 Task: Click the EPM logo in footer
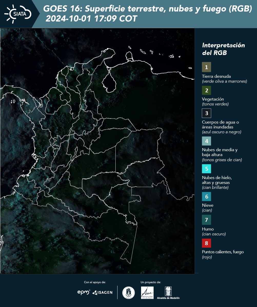click(84, 292)
